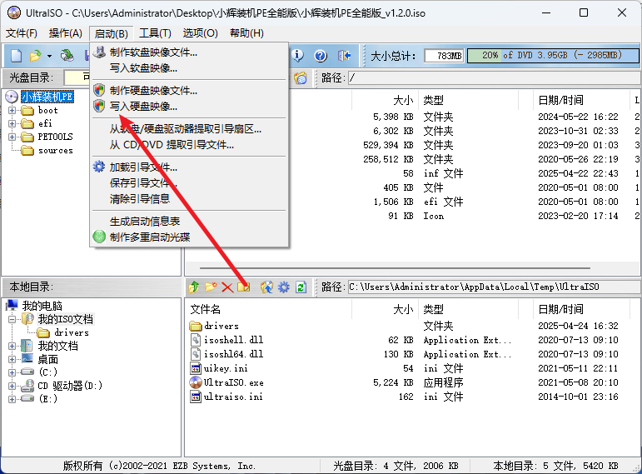Screen dimensions: 642x474
Task: Click the folder icon left of the upper 路径 field
Action: click(300, 77)
